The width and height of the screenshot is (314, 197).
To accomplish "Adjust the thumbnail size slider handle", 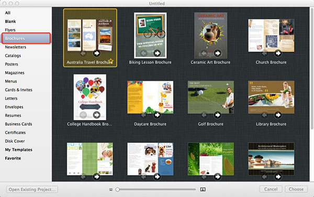I will click(x=118, y=189).
